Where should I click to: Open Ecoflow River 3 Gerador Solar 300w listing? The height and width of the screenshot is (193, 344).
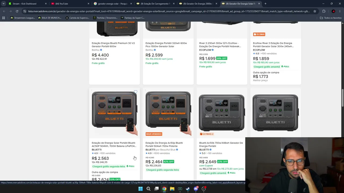[x=273, y=45]
